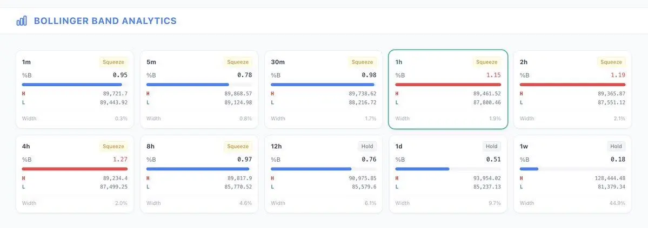
Task: Click the %B value 0.51
Action: click(493, 159)
